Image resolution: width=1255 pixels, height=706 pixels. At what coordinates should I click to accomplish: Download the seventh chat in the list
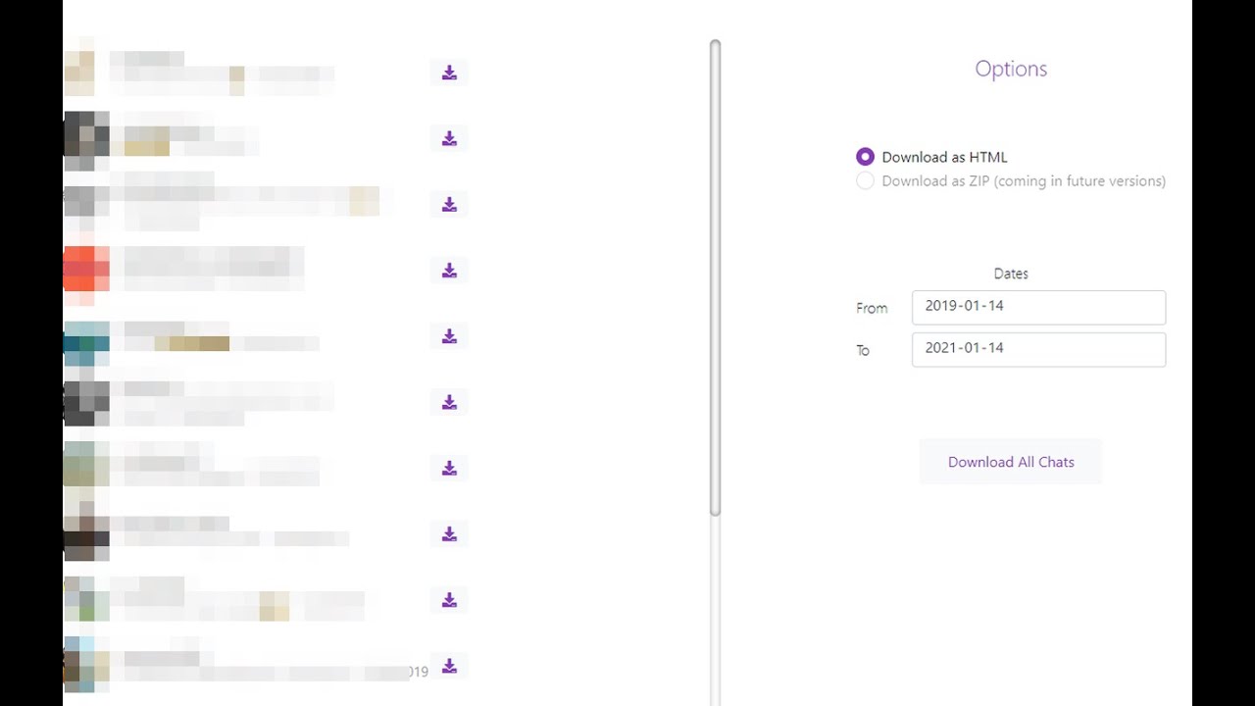[449, 468]
